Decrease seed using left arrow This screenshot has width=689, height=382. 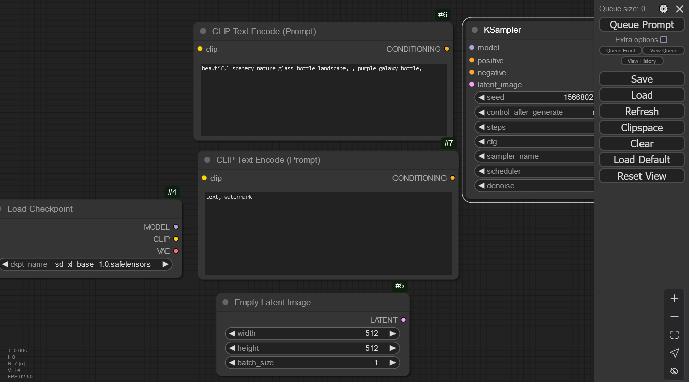point(481,97)
